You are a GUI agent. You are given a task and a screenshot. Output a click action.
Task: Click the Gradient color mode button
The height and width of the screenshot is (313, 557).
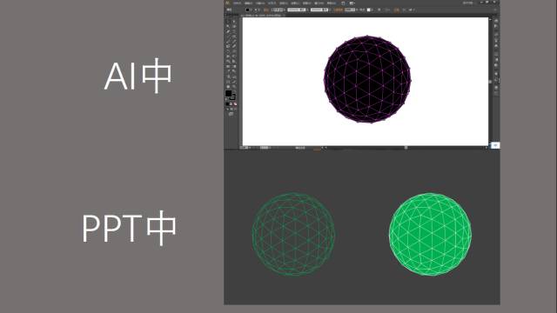pos(231,104)
